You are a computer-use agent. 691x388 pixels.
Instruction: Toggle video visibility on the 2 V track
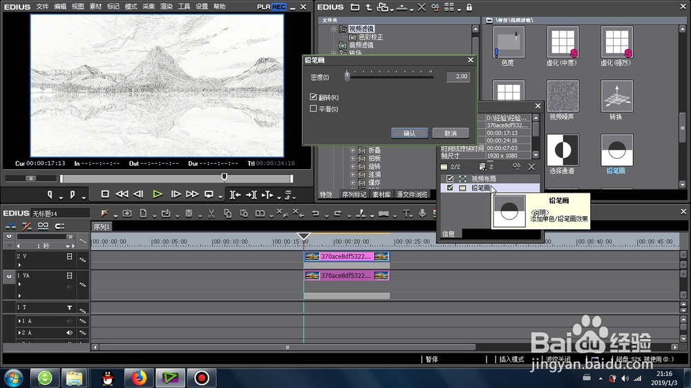(x=69, y=256)
